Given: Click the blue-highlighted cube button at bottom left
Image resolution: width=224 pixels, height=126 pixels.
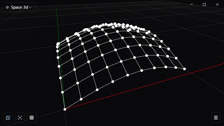Looking at the screenshot, I should point(8,118).
